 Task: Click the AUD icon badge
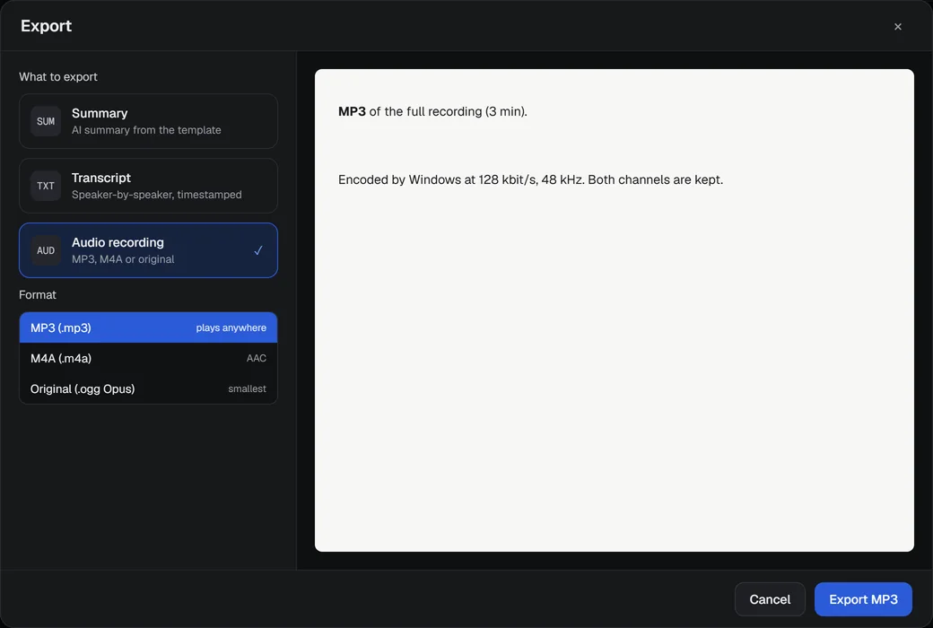[x=46, y=250]
